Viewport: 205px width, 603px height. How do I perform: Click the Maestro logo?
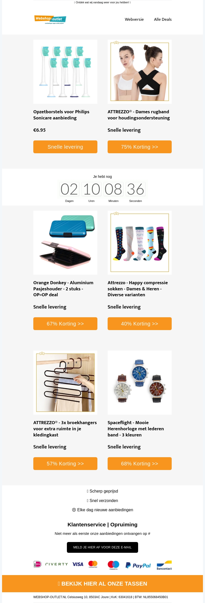pyautogui.click(x=114, y=565)
